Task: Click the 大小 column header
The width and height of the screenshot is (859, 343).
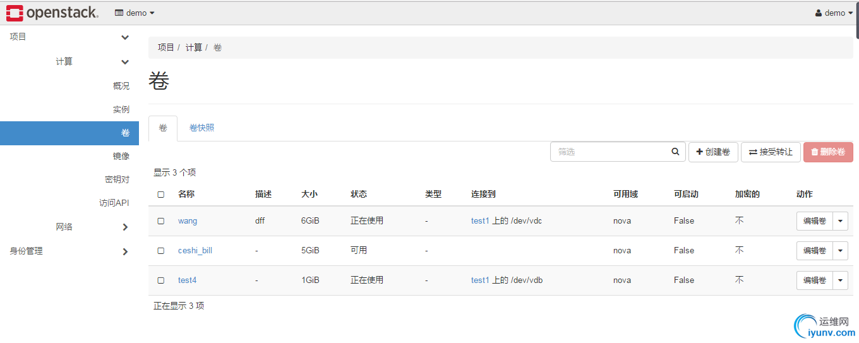Action: [309, 195]
